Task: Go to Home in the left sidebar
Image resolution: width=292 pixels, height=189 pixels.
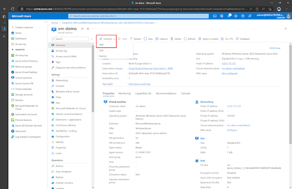Action: click(x=16, y=33)
